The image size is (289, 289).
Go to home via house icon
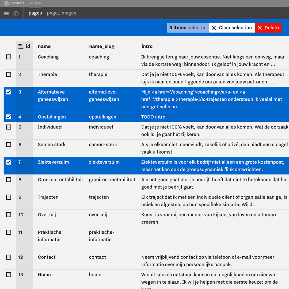pos(16,13)
